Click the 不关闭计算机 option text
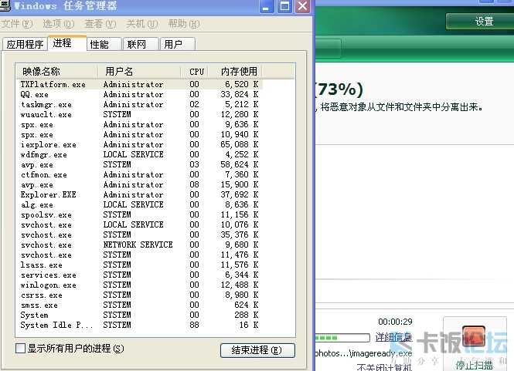The width and height of the screenshot is (514, 371). [x=384, y=367]
